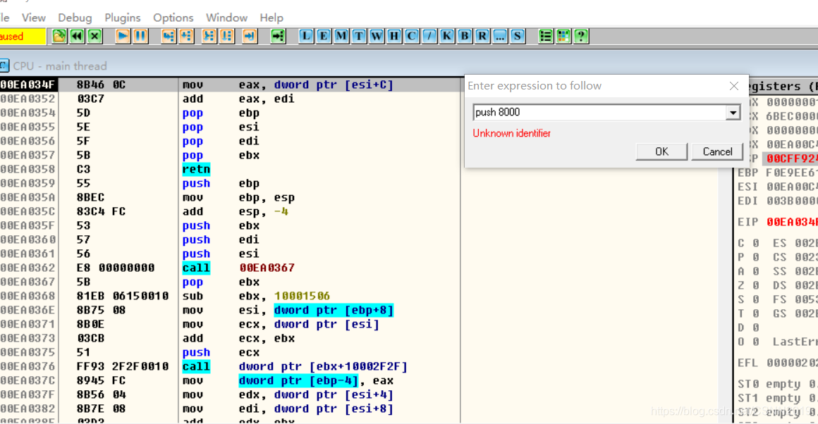Image resolution: width=818 pixels, height=424 pixels.
Task: Open Log window with L button
Action: [306, 37]
